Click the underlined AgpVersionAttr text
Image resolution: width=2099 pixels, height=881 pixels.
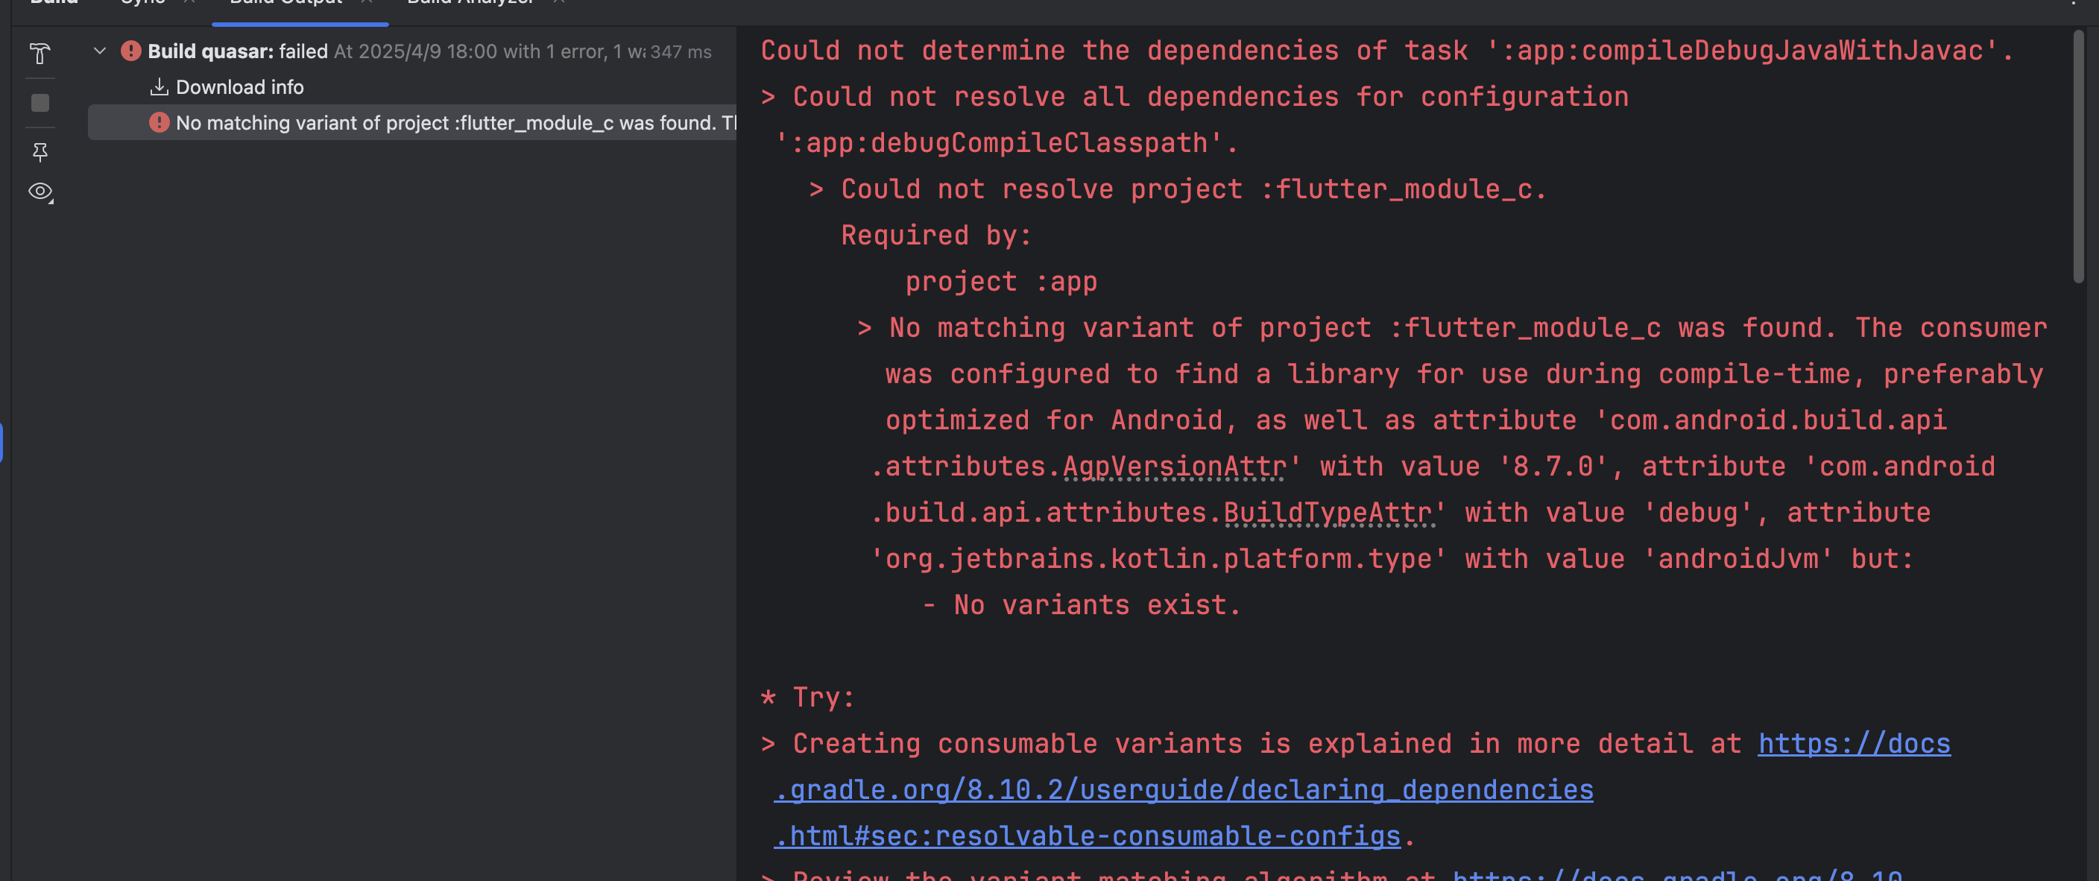point(1174,467)
